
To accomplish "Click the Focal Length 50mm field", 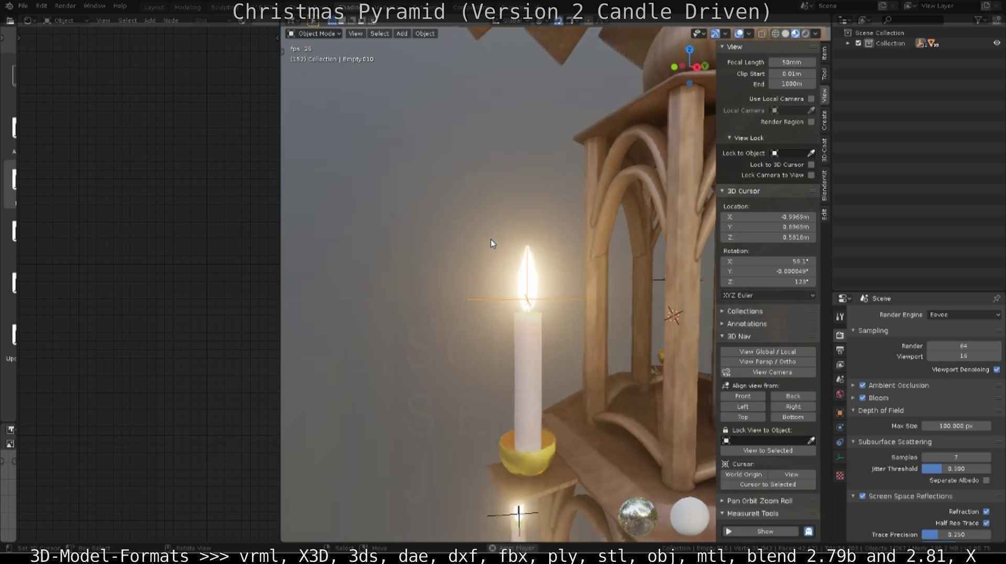I will (792, 62).
